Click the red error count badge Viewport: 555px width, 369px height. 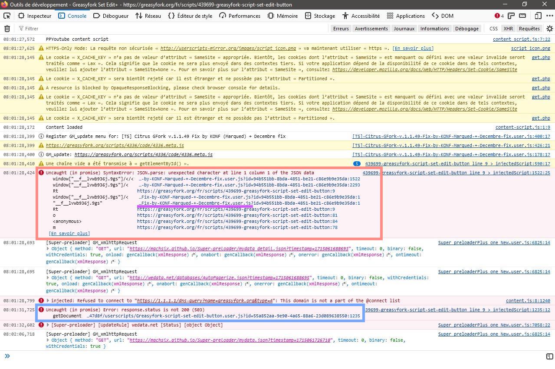click(x=499, y=16)
